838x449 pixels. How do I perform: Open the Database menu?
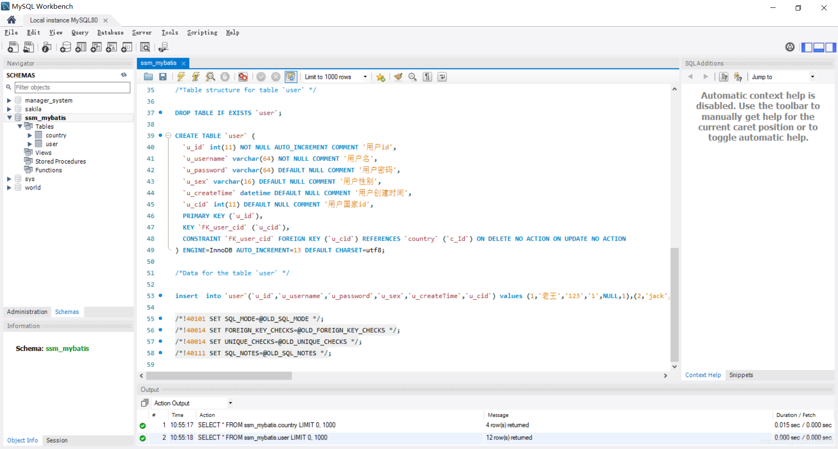(110, 33)
